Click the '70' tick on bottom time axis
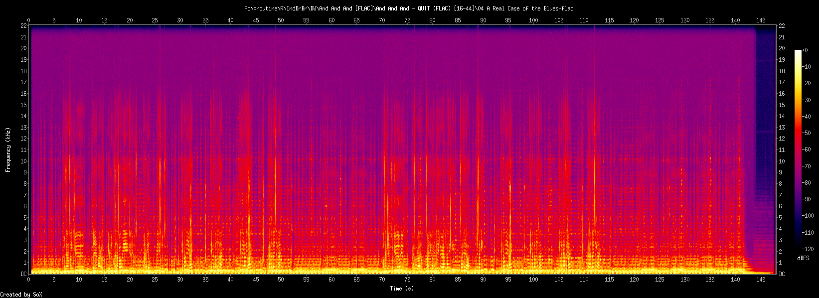Viewport: 819px width, 298px height. [382, 280]
